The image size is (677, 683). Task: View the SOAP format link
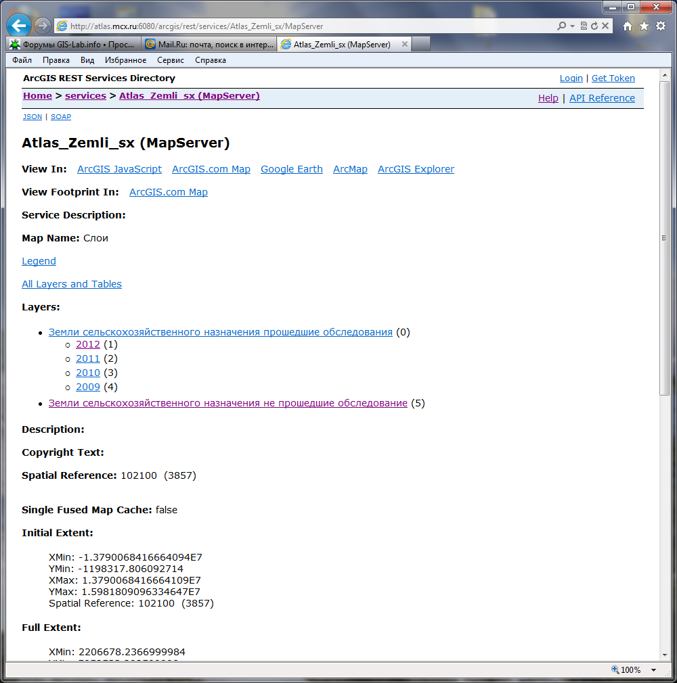pos(61,117)
